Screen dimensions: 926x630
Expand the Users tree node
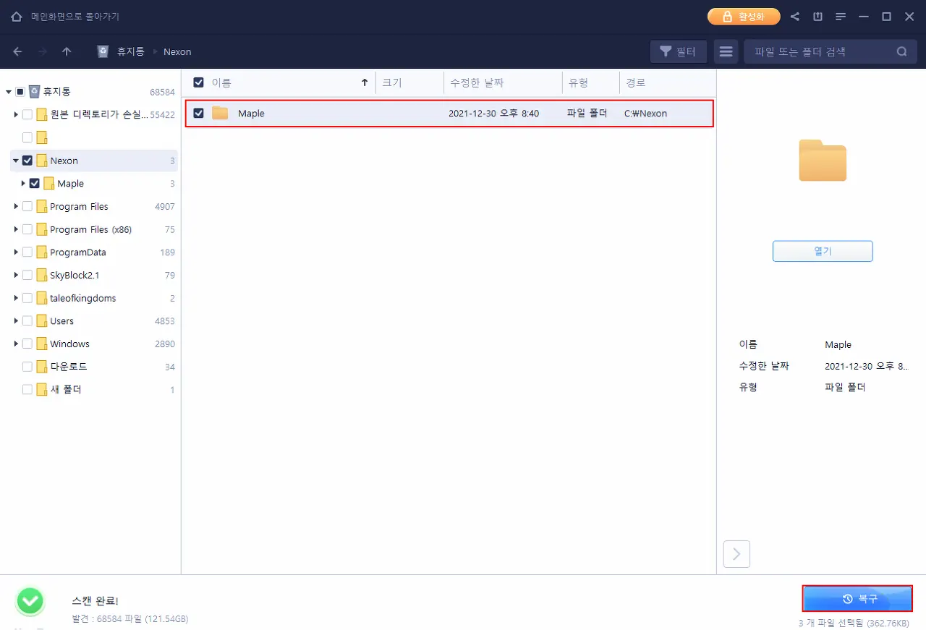coord(16,320)
